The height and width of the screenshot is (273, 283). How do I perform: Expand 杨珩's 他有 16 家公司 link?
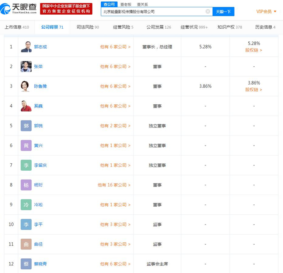(x=114, y=185)
